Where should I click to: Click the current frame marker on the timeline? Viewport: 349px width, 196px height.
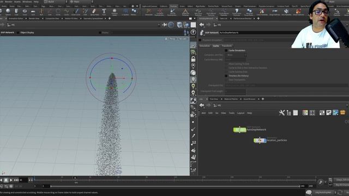(75, 178)
